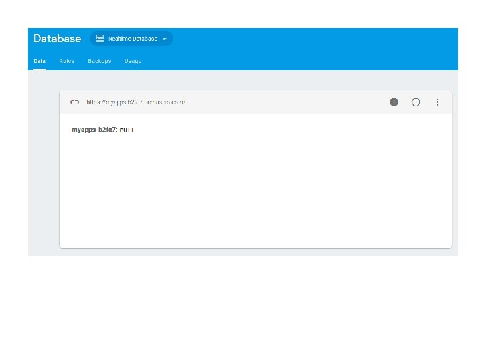This screenshot has width=478, height=359.
Task: Click the add child plus icon
Action: [394, 102]
